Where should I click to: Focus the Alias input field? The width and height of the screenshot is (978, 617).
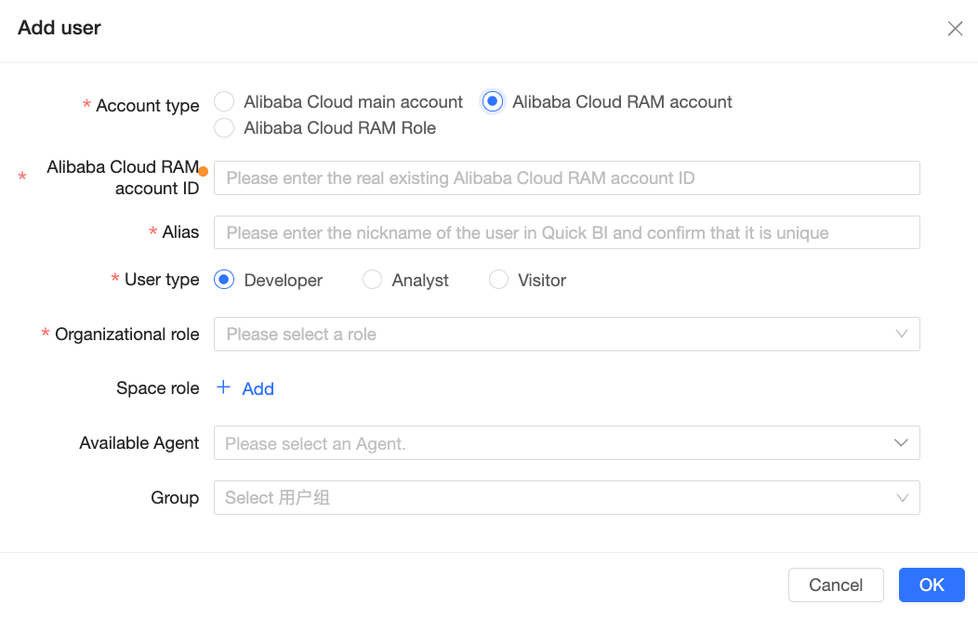566,232
